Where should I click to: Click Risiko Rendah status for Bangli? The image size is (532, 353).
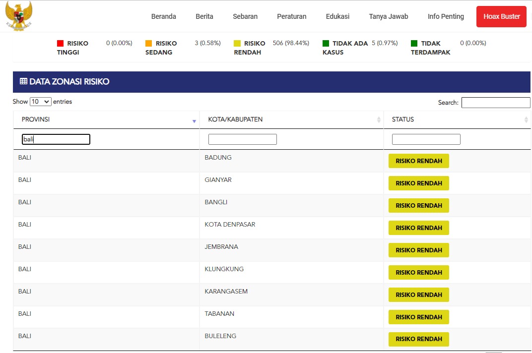coord(419,205)
